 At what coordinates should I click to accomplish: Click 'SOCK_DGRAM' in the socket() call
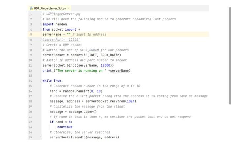[x=110, y=55]
